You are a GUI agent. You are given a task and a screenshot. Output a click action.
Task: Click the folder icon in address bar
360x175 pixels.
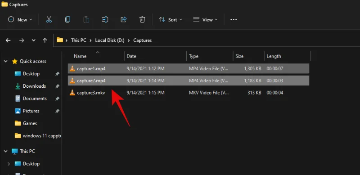pos(60,40)
